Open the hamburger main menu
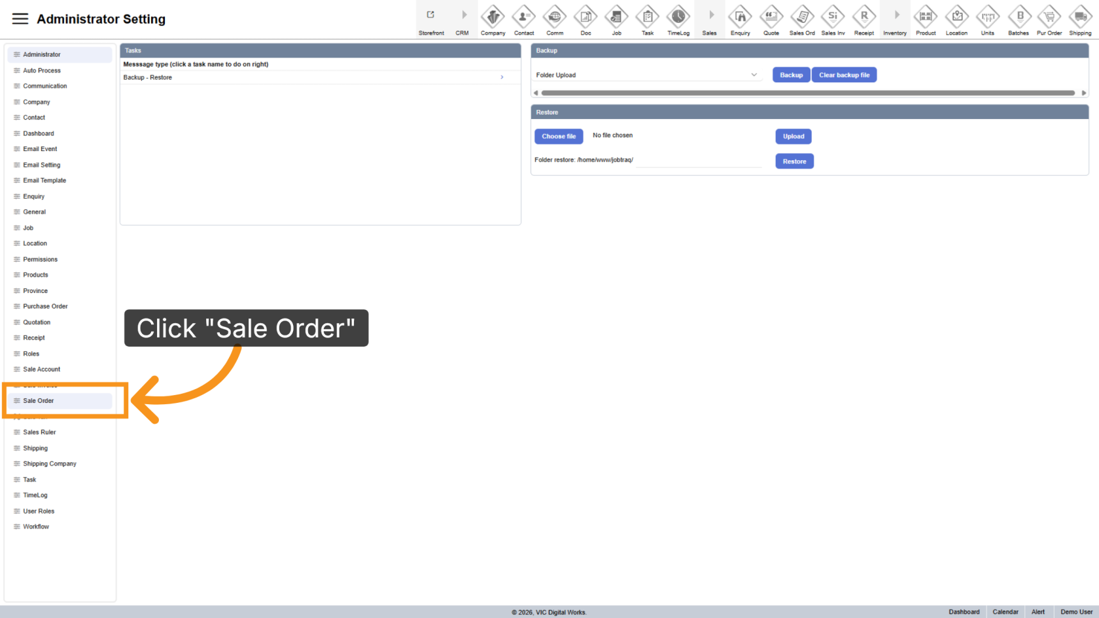 [20, 19]
